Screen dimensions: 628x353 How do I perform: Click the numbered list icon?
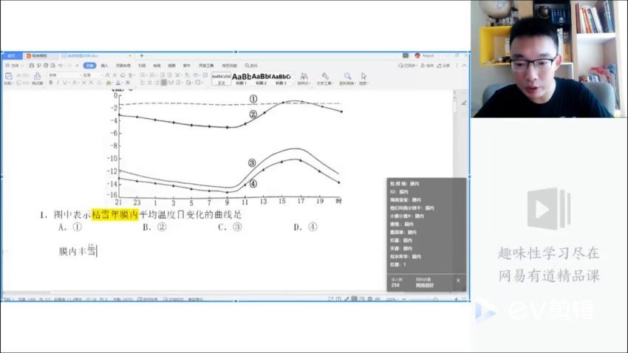coord(153,75)
